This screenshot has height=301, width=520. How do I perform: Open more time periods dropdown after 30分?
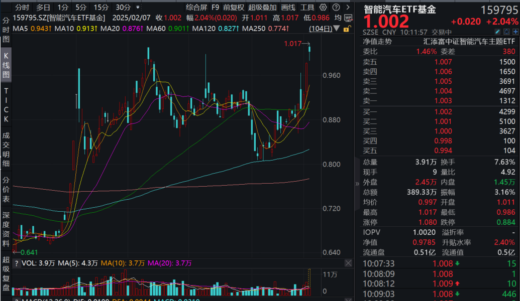(x=138, y=8)
